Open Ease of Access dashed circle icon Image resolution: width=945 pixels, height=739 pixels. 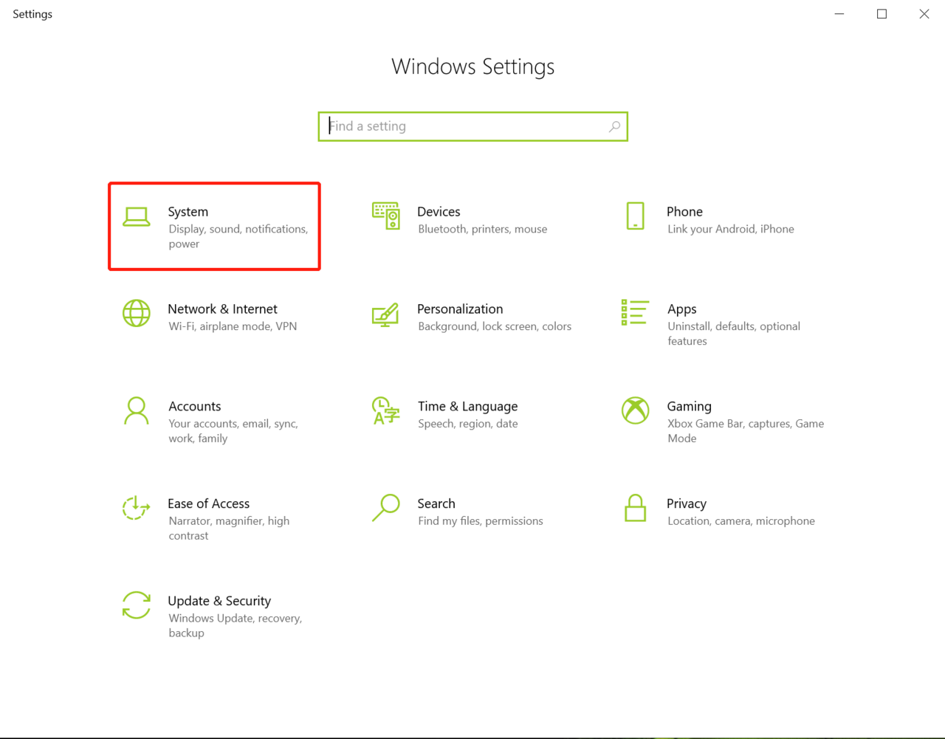coord(137,508)
